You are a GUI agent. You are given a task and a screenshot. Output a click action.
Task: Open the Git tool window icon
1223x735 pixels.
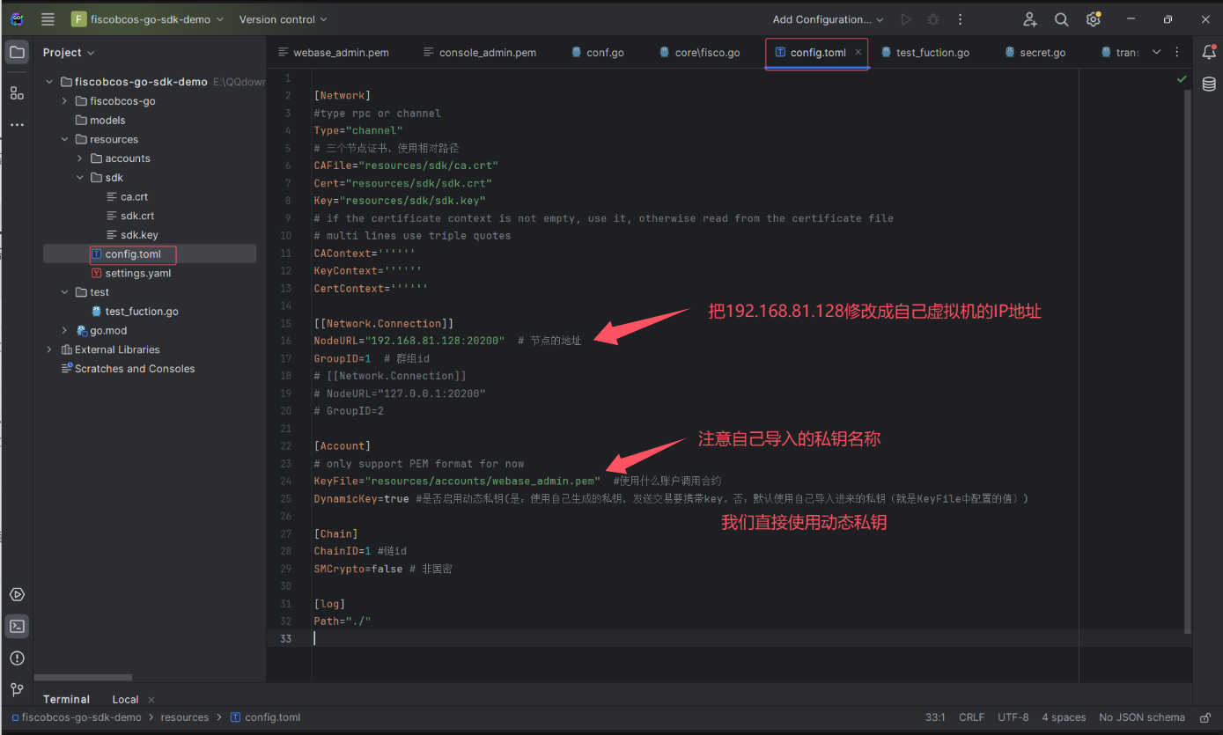pyautogui.click(x=17, y=689)
